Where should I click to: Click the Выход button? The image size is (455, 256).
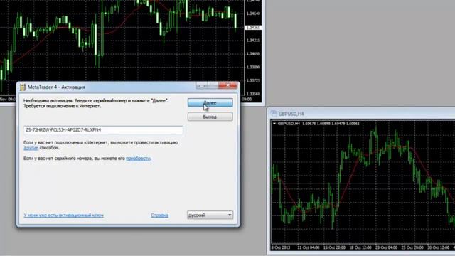click(210, 117)
